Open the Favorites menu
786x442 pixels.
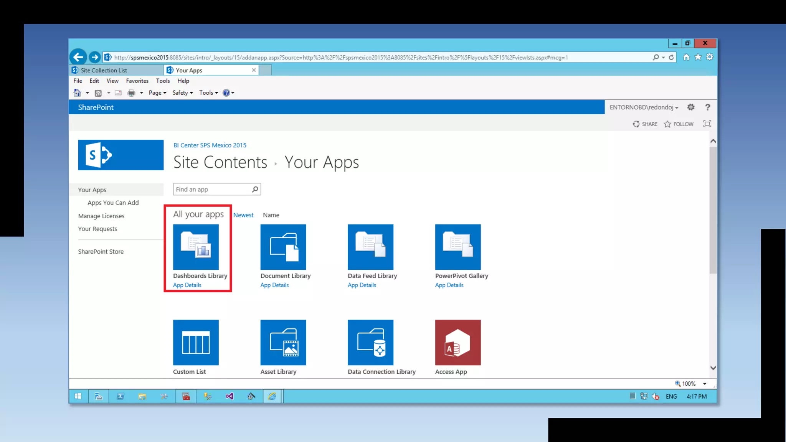coord(137,81)
